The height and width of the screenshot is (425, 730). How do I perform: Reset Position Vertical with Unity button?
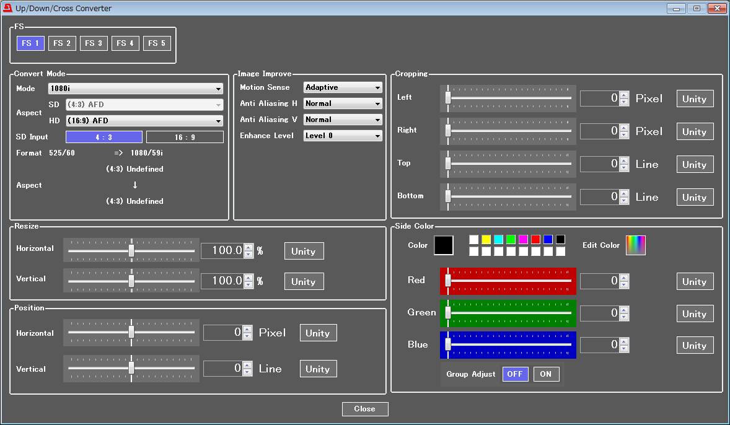[x=318, y=369]
